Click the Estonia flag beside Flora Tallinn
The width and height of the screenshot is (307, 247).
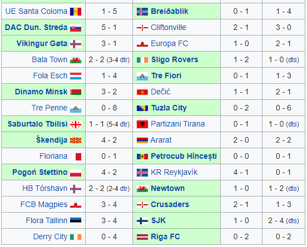coord(76,221)
